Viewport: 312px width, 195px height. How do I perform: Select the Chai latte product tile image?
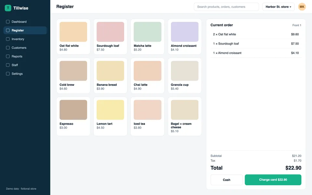click(x=148, y=71)
